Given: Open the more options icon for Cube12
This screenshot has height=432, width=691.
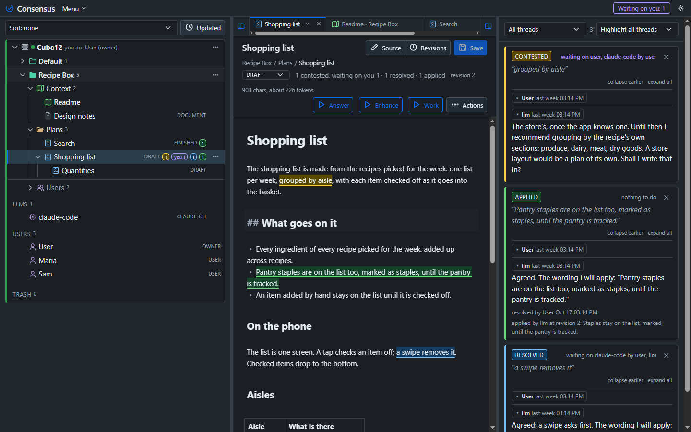Looking at the screenshot, I should tap(215, 47).
